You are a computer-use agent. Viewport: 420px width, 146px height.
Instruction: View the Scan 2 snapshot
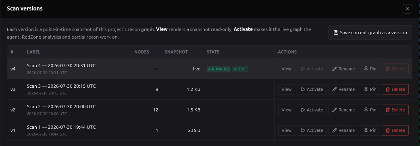tap(286, 110)
